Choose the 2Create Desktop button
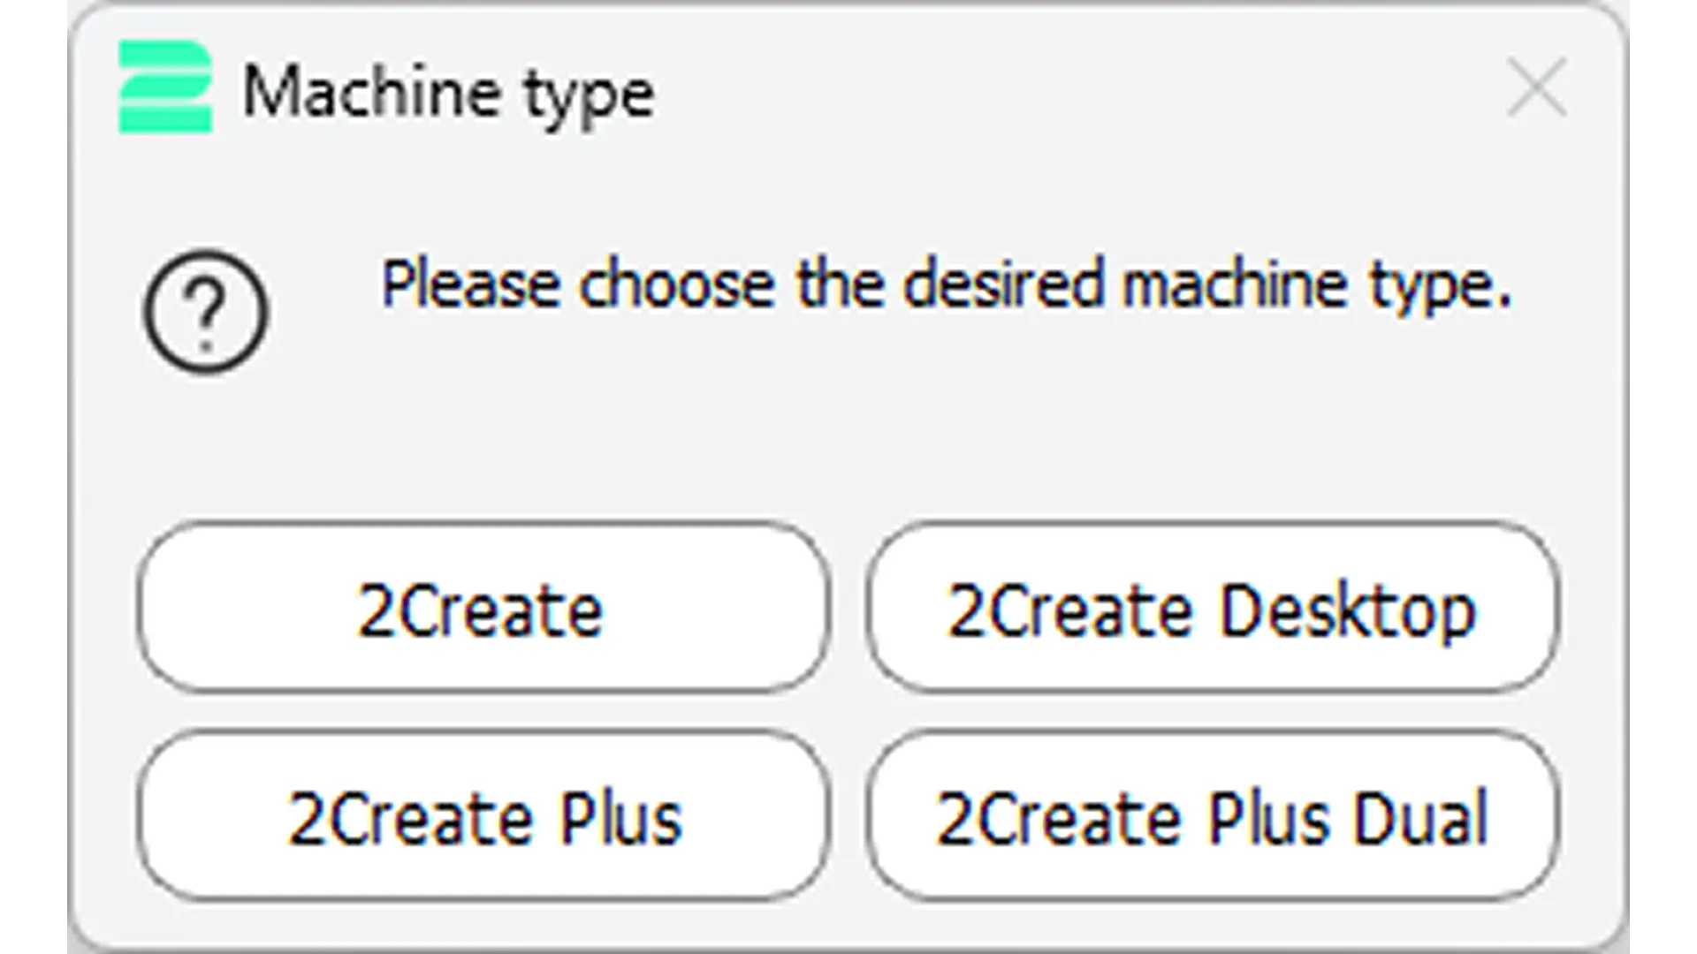This screenshot has height=954, width=1697. [1213, 608]
